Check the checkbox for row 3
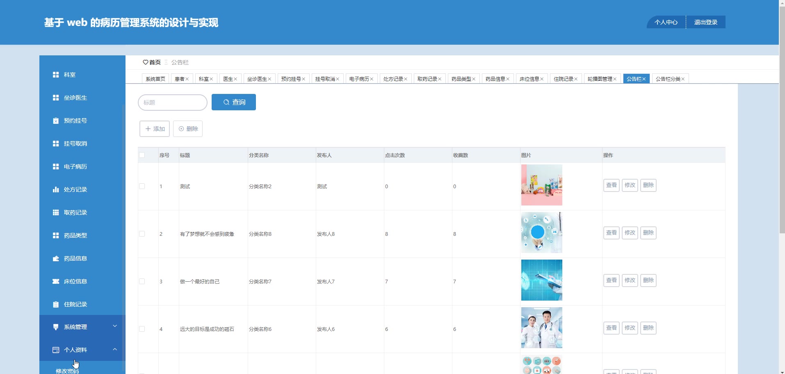Image resolution: width=785 pixels, height=374 pixels. pyautogui.click(x=142, y=281)
